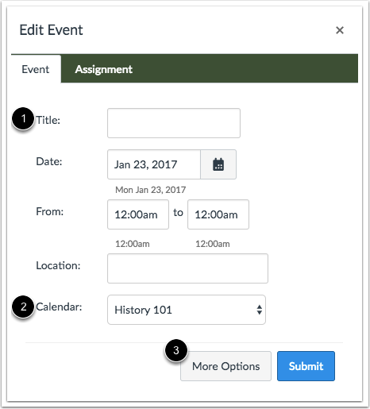Click the More Options button
The width and height of the screenshot is (370, 409).
(x=225, y=366)
